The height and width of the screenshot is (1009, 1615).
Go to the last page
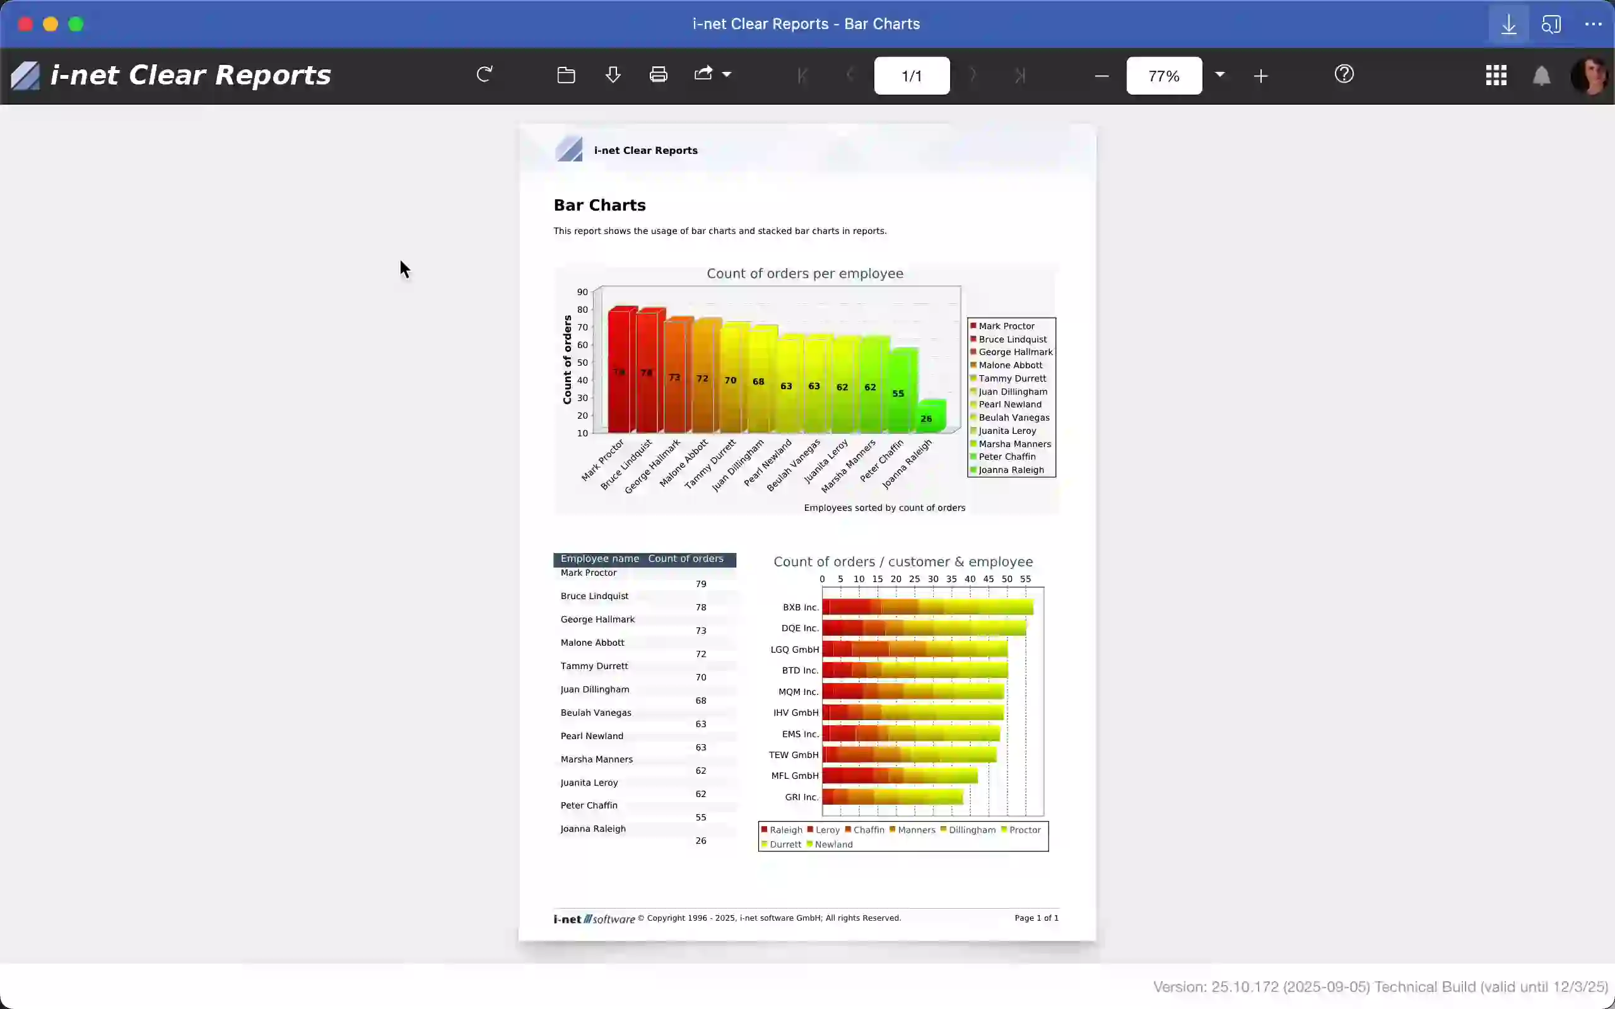[1019, 76]
